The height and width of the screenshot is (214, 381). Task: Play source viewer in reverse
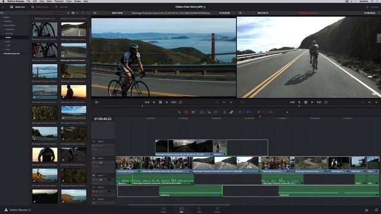[154, 102]
